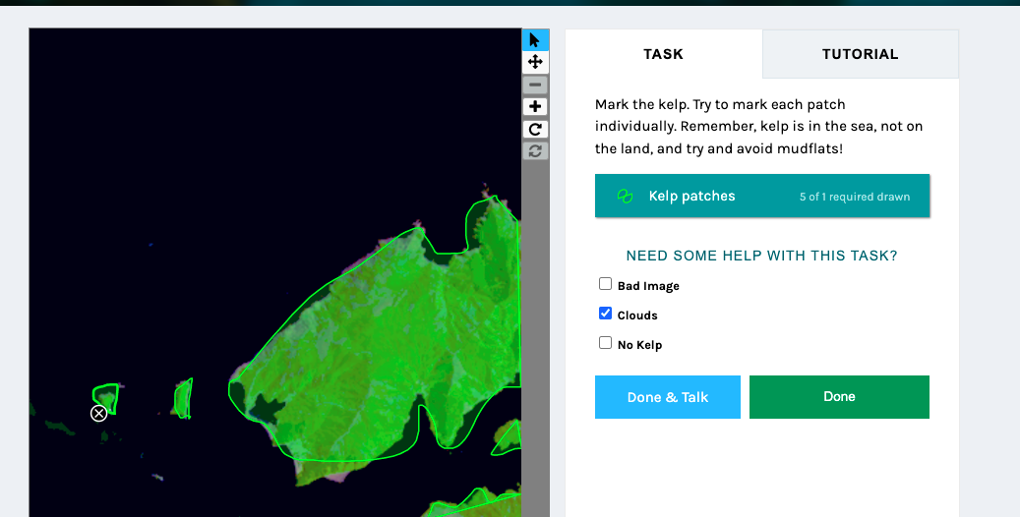Image resolution: width=1020 pixels, height=517 pixels.
Task: Click the green Done button
Action: tap(839, 397)
